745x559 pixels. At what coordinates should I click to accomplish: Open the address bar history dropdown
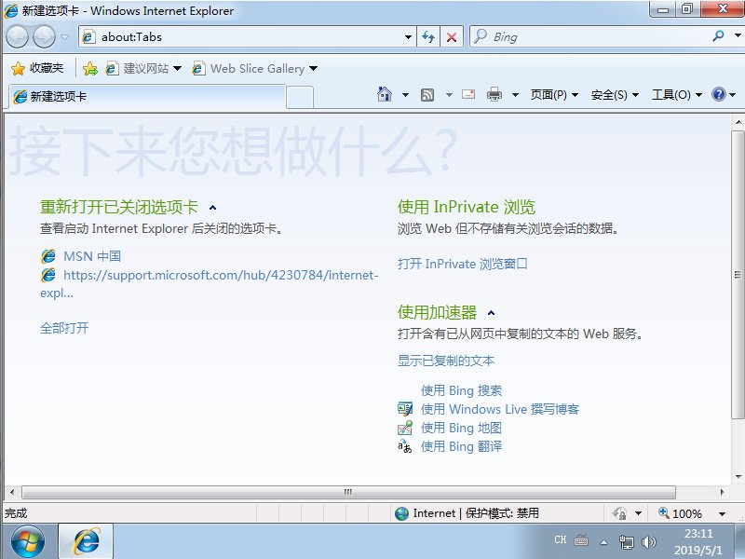(x=408, y=36)
